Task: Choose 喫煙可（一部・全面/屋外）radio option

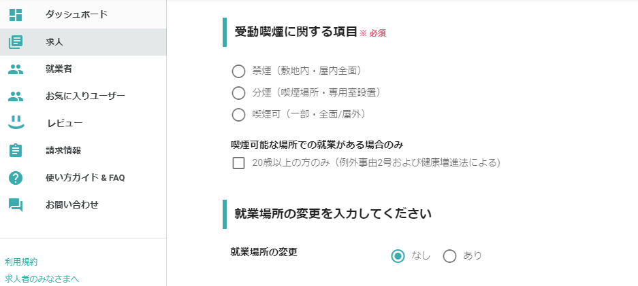Action: click(x=238, y=115)
